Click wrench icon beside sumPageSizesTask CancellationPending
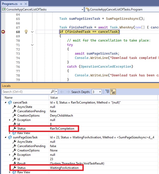Viewport: 159px width, 174px height. [x=14, y=146]
